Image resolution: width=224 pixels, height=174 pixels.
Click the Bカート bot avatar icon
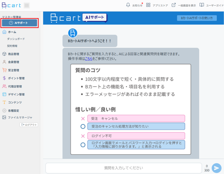click(x=73, y=33)
